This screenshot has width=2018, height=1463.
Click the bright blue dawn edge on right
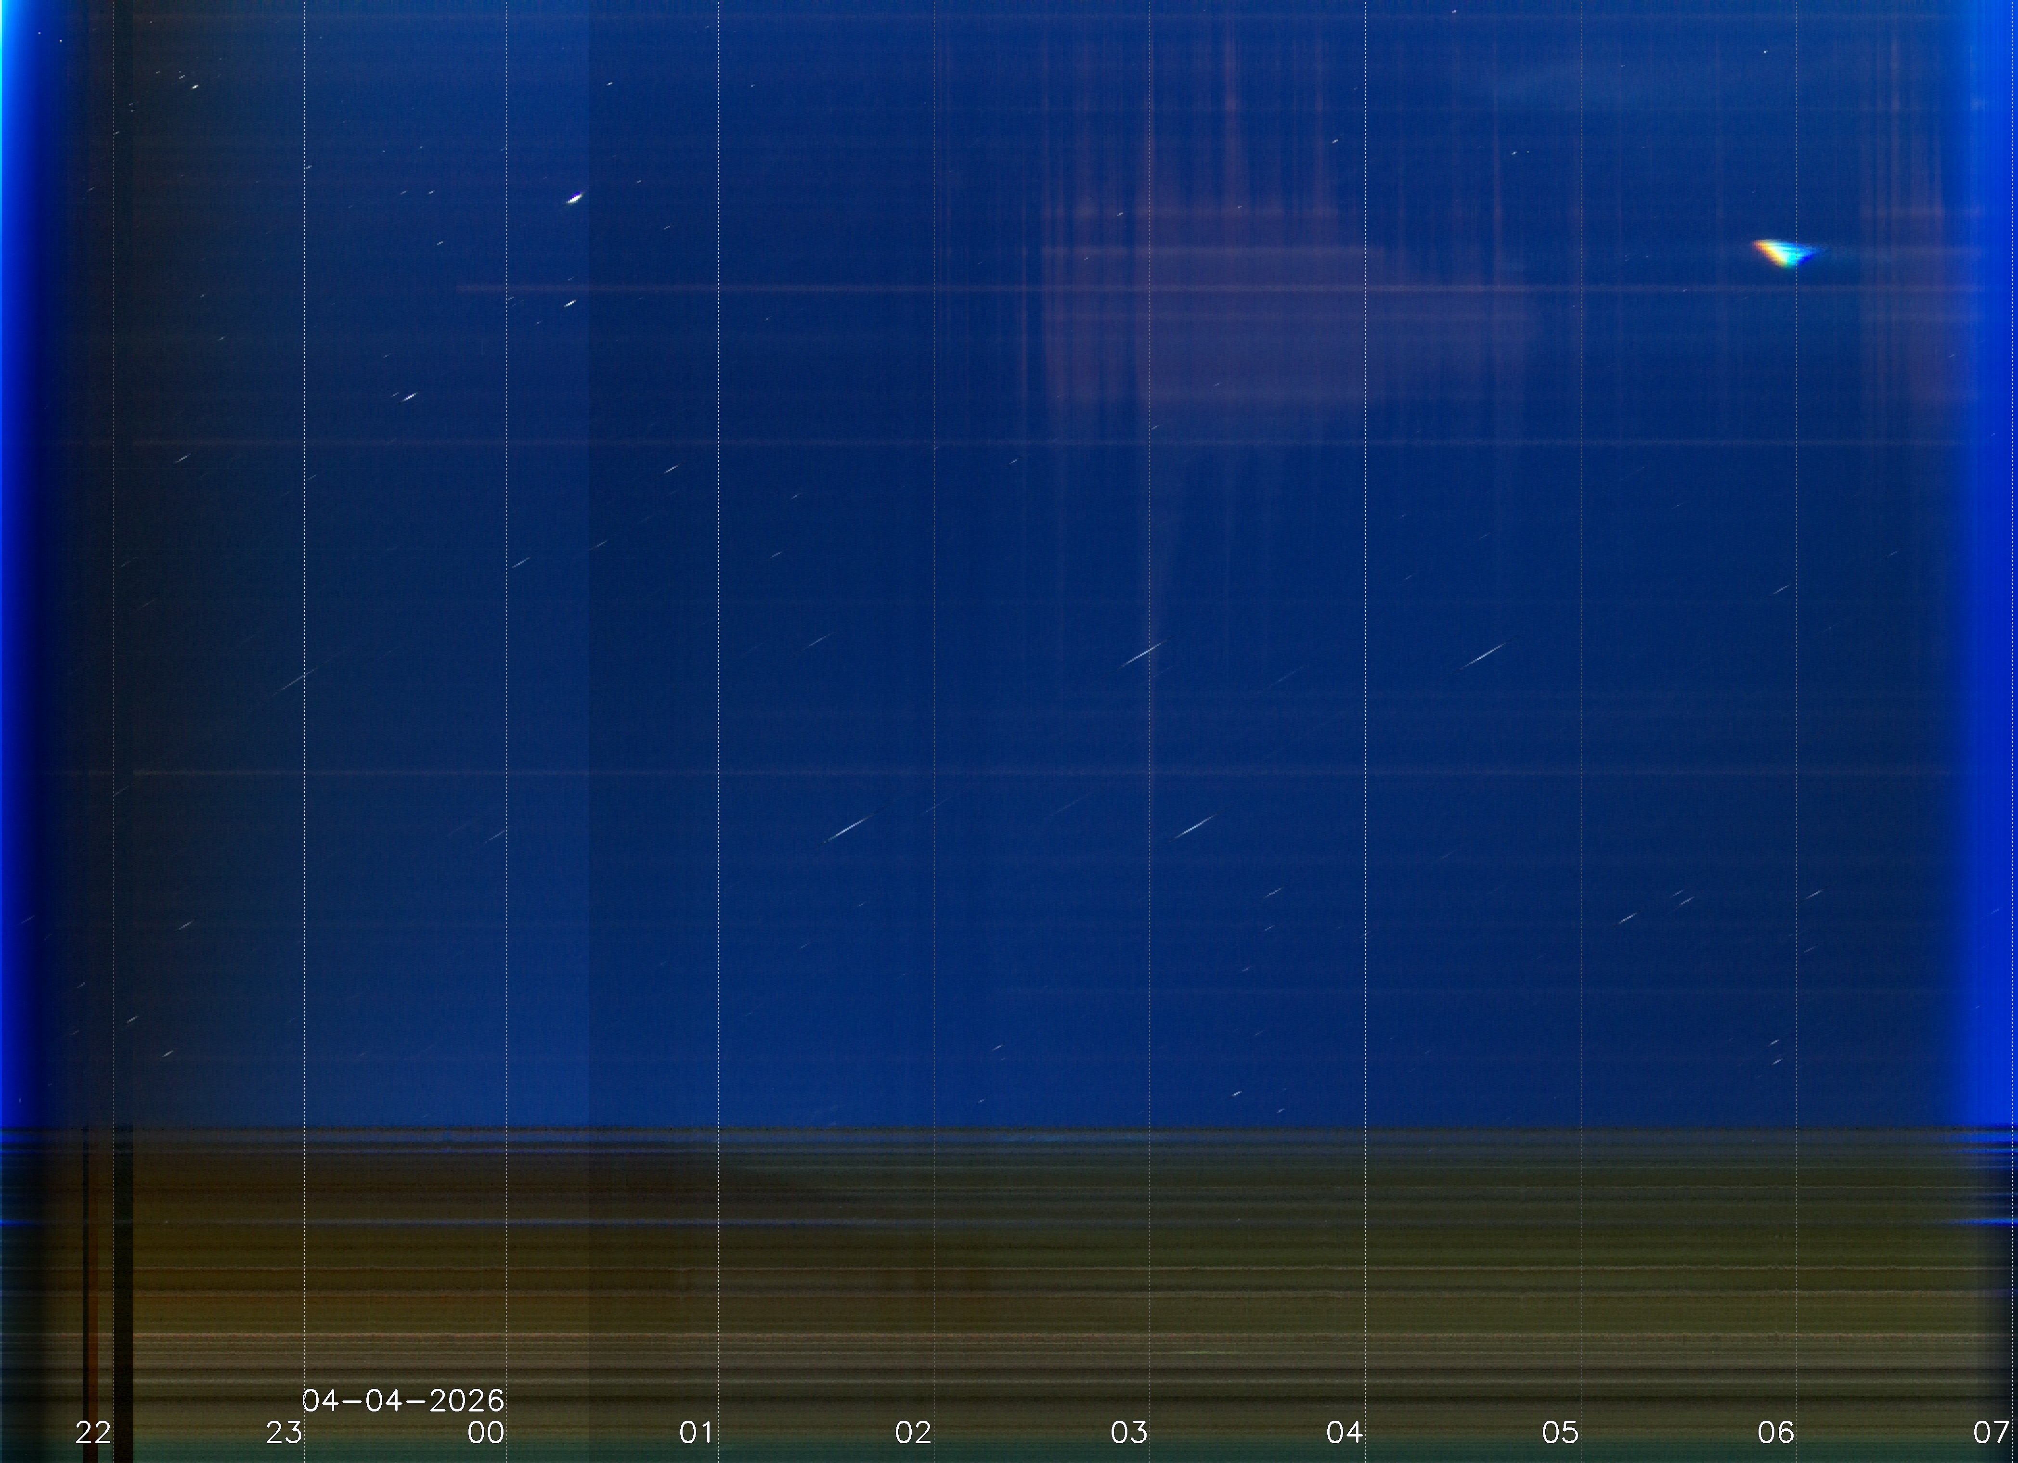[1997, 534]
